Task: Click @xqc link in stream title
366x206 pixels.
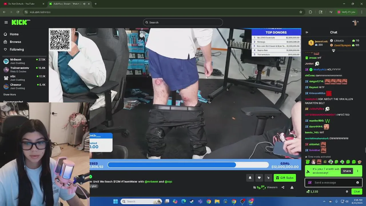Action: (x=168, y=181)
